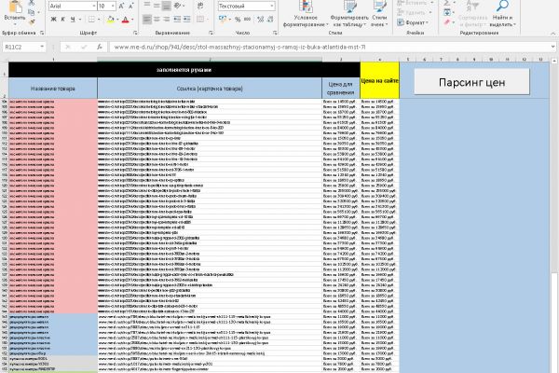This screenshot has width=559, height=373.
Task: Select the yellow Цена на сайте header
Action: [x=380, y=80]
